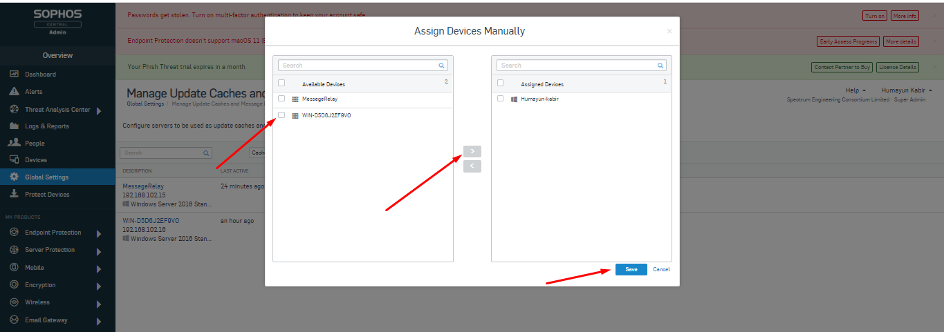This screenshot has width=944, height=332.
Task: Click the Threat Analysis Center icon
Action: click(x=14, y=109)
